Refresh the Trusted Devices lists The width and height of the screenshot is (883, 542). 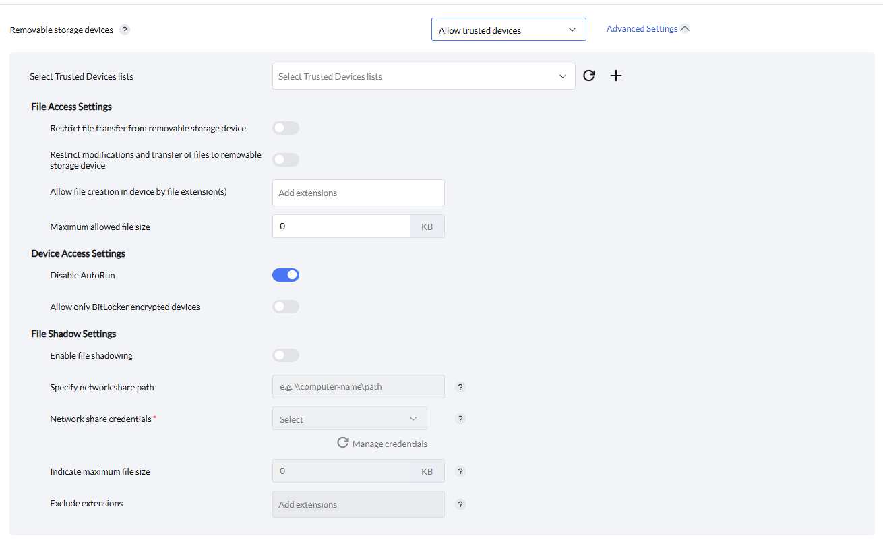[x=589, y=76]
